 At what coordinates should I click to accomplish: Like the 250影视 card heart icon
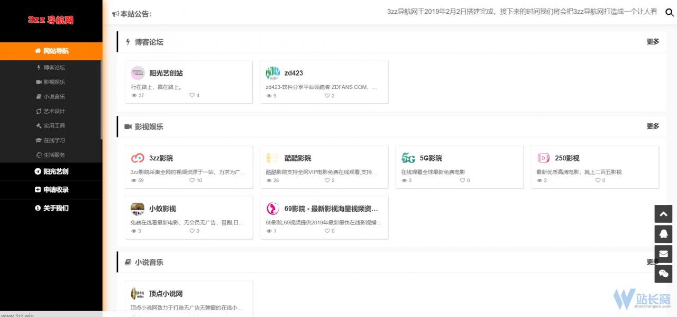click(x=598, y=180)
